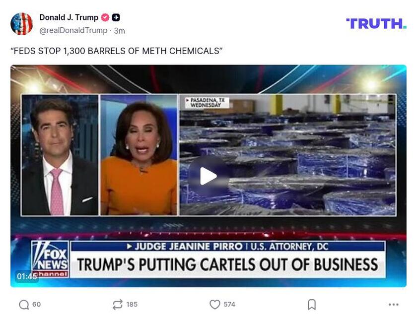This screenshot has width=417, height=322.
Task: Open the profile avatar picture
Action: tap(21, 24)
